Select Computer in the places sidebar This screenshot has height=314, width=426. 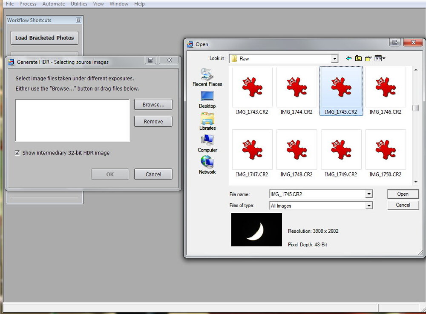207,143
